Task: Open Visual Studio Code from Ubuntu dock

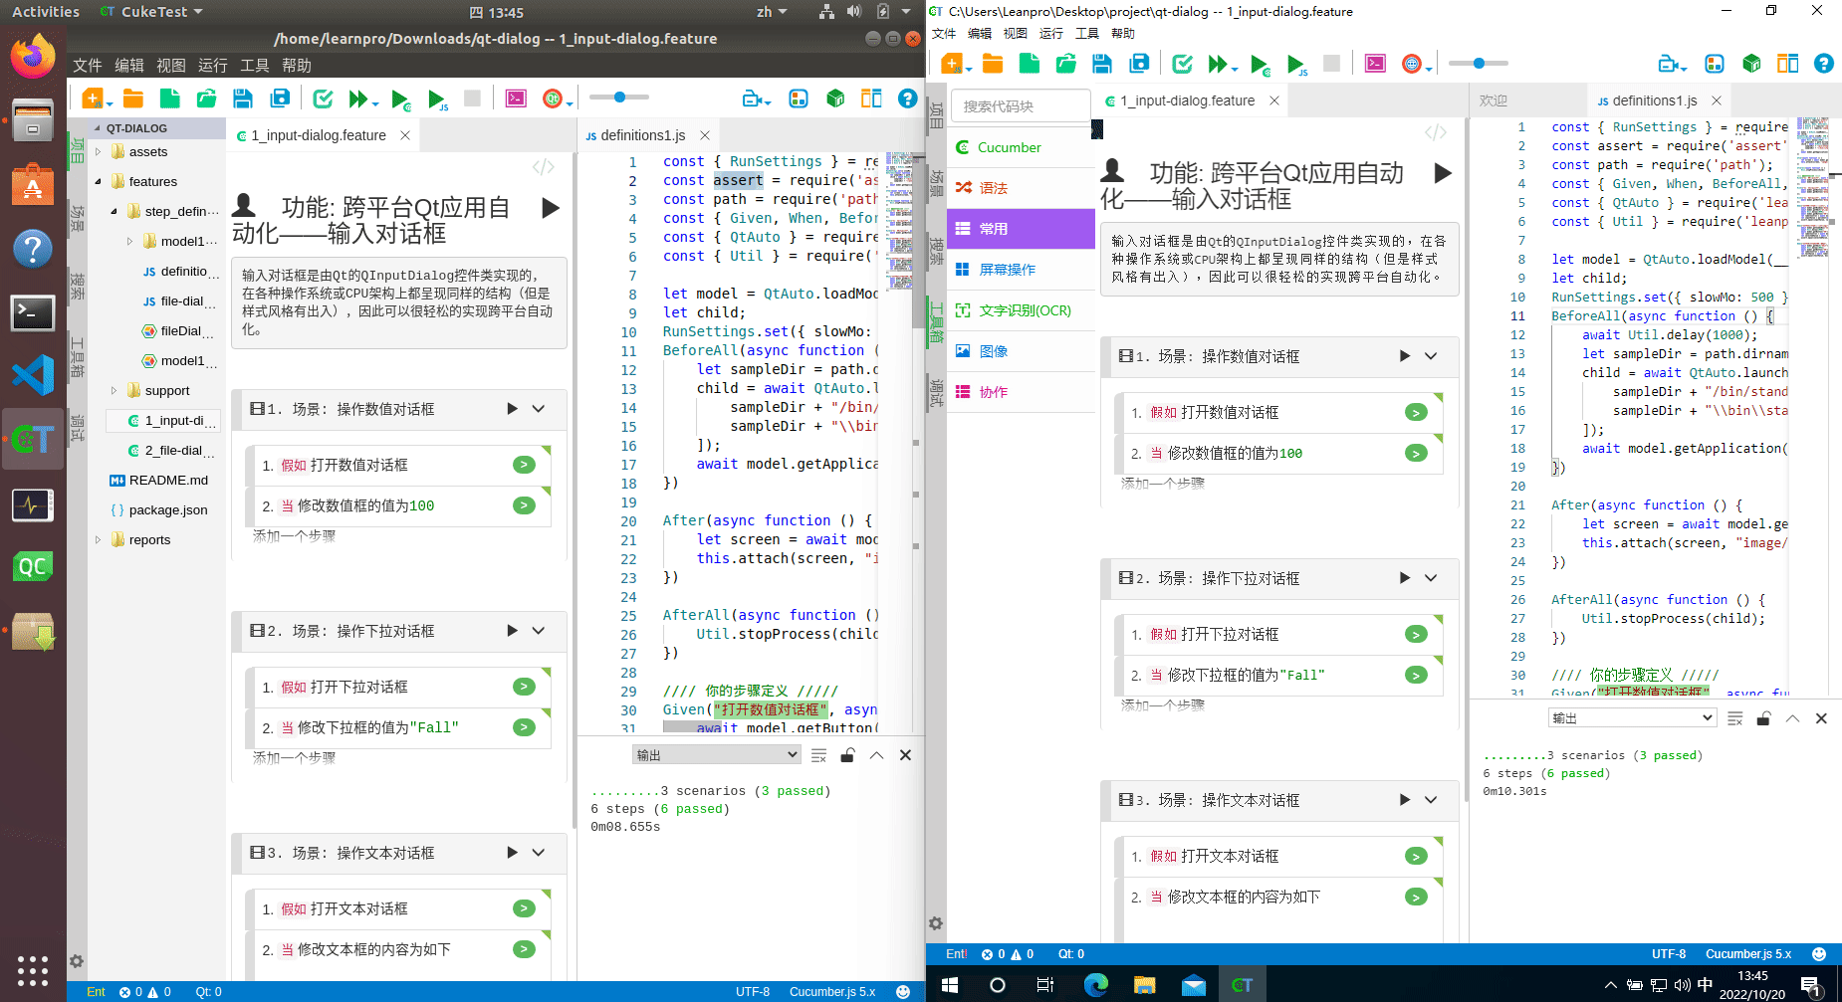Action: coord(33,375)
